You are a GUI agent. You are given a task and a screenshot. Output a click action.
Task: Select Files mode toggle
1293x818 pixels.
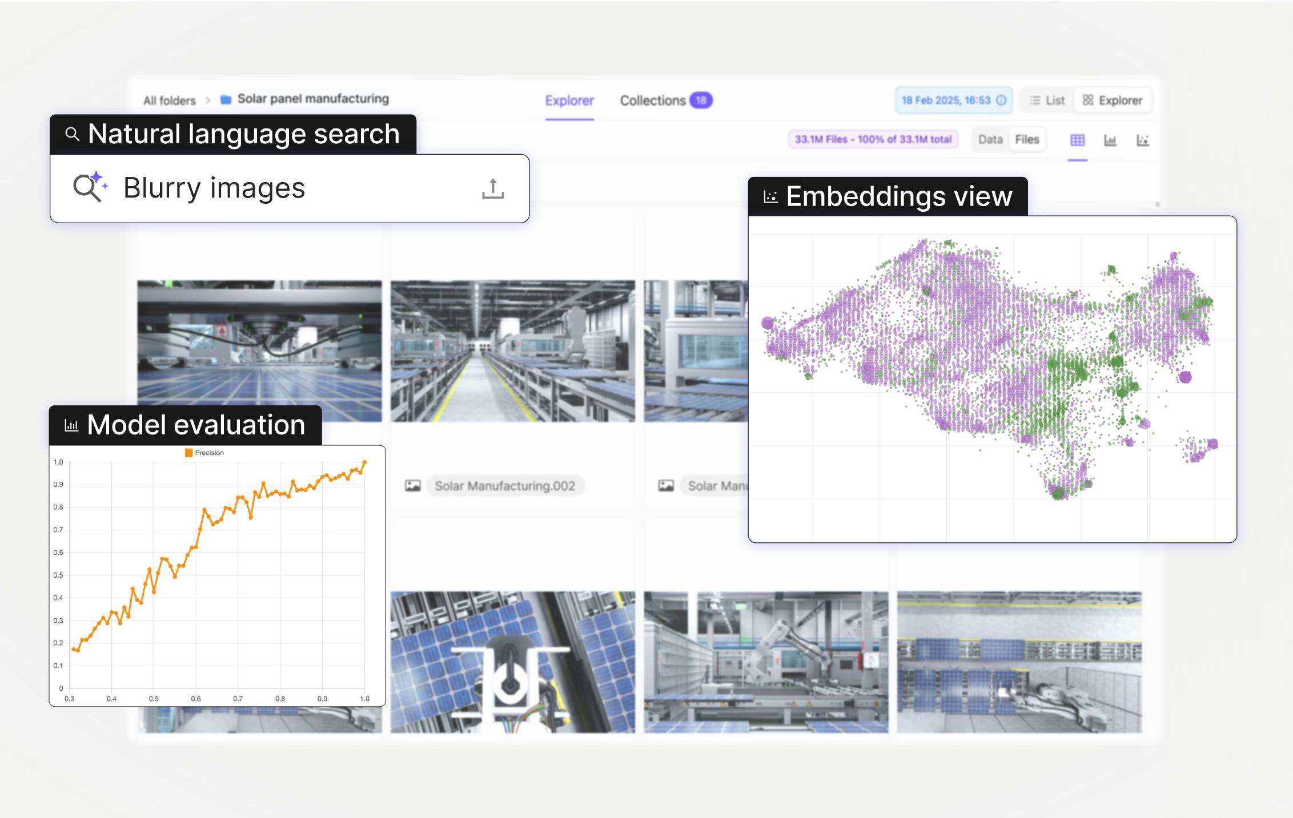pos(1026,140)
